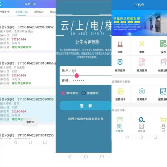Click the 监管通知与反馈 section heading
Screen dimensions: 167x167
click(x=121, y=81)
